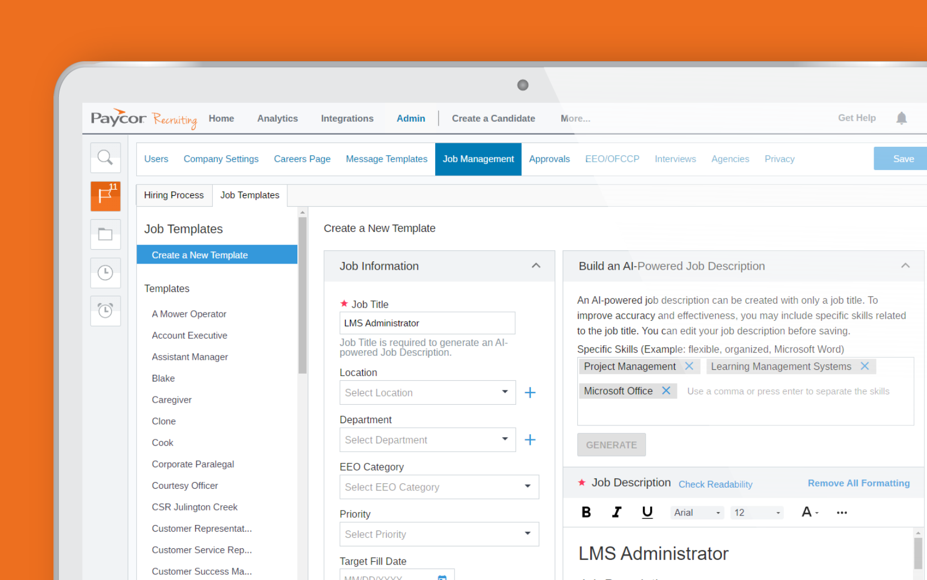Switch to the Interviews tab

(x=675, y=159)
